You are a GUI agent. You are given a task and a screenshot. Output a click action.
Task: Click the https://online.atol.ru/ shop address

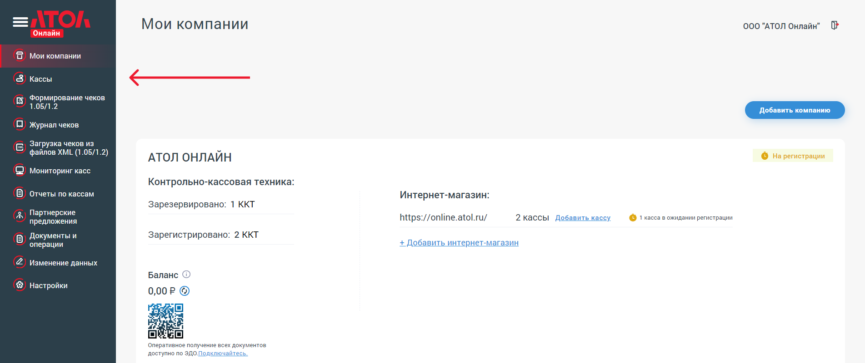pos(443,217)
